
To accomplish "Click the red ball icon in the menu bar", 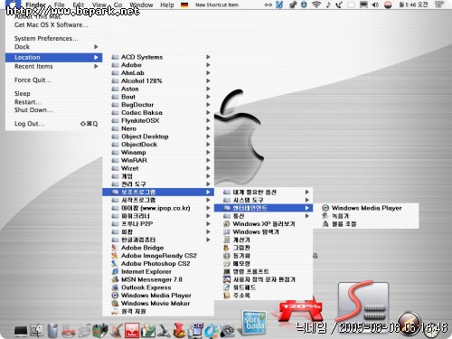I will tap(388, 5).
